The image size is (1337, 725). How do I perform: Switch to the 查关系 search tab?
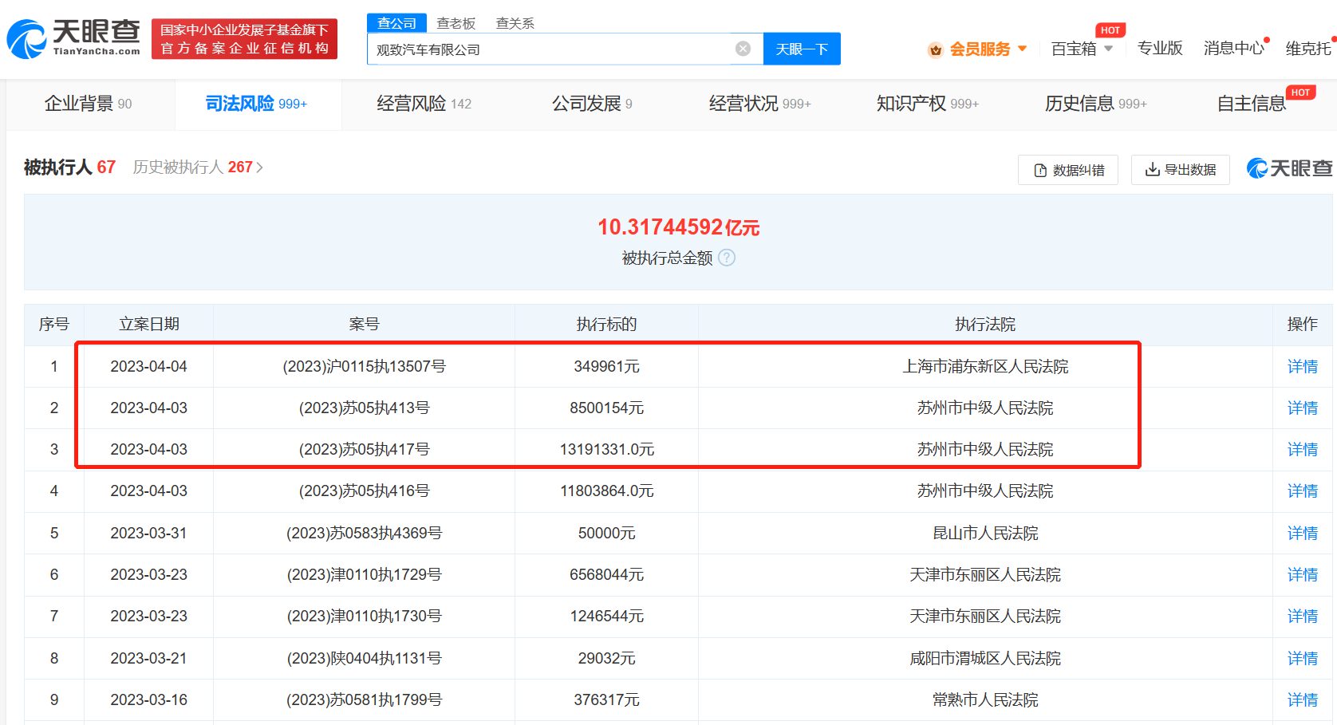point(515,23)
